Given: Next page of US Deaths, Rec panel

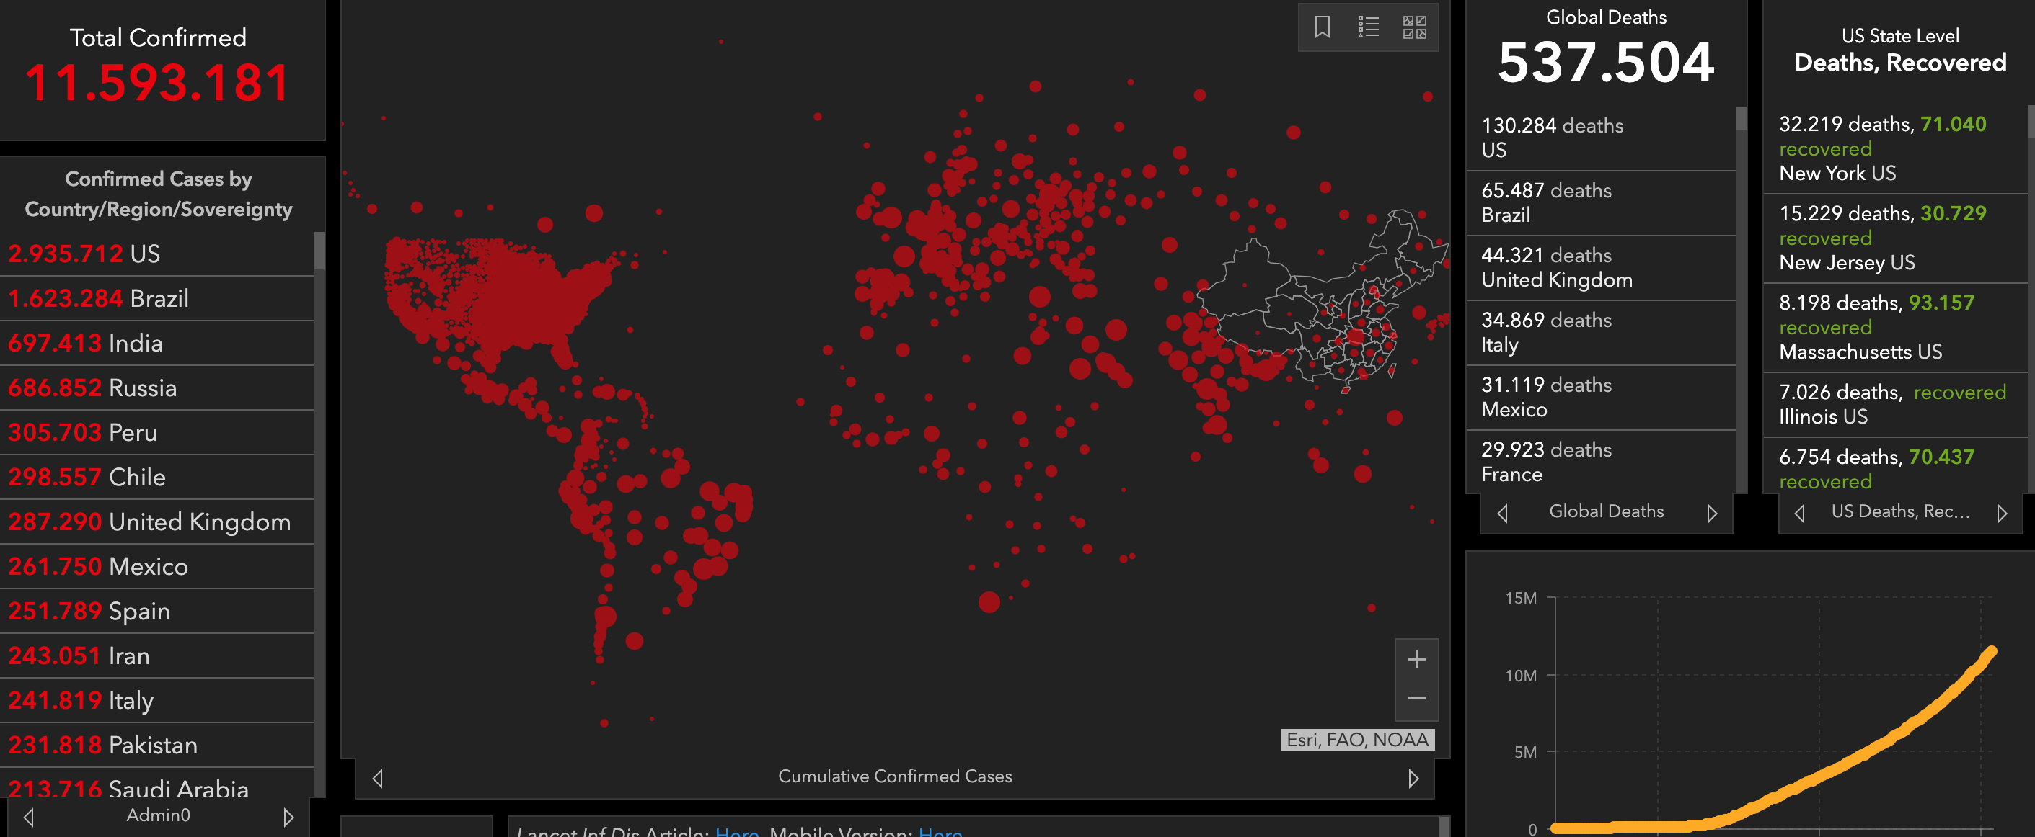Looking at the screenshot, I should click(2001, 514).
